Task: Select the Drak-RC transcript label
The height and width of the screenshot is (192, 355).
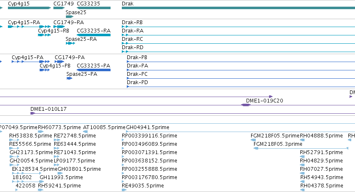Action: point(132,39)
